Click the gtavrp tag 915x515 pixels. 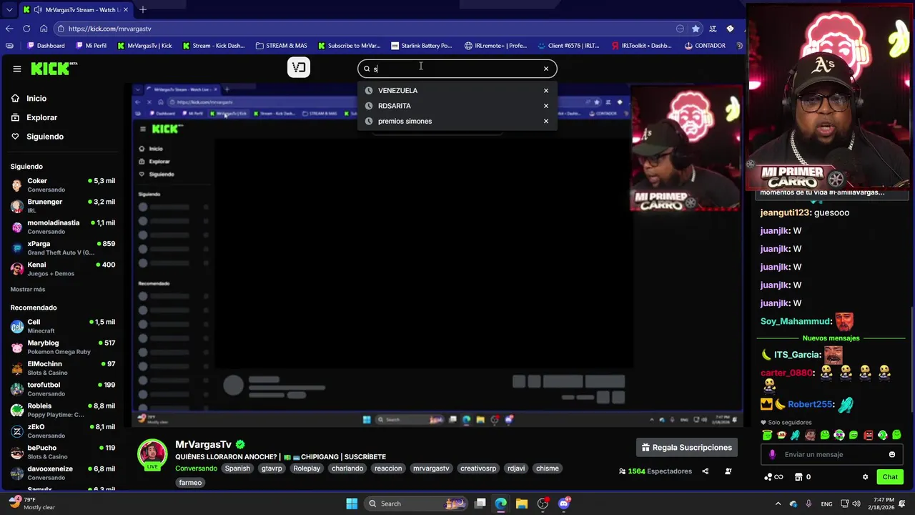click(272, 469)
